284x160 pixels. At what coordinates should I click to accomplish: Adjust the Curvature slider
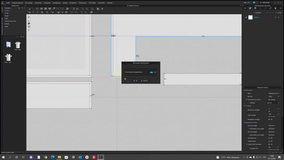tap(273, 150)
